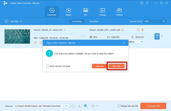The height and width of the screenshot is (111, 171).
Task: Click the output resolution 1280x720 icon
Action: pyautogui.click(x=108, y=37)
